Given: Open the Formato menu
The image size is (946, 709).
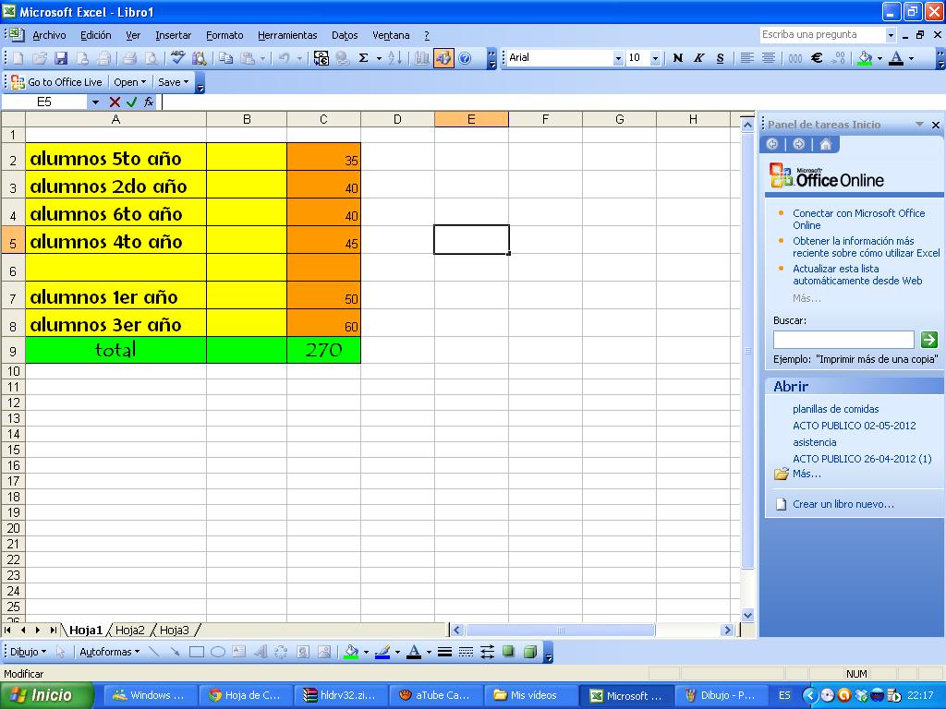Looking at the screenshot, I should pyautogui.click(x=224, y=35).
